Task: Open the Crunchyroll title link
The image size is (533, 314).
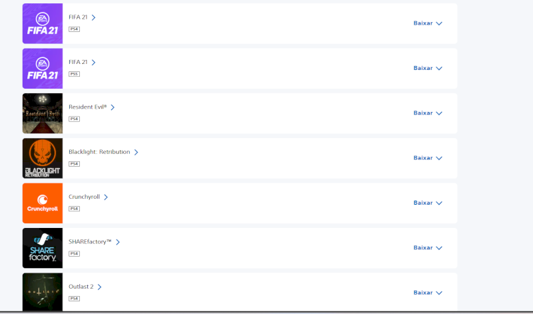Action: click(84, 197)
